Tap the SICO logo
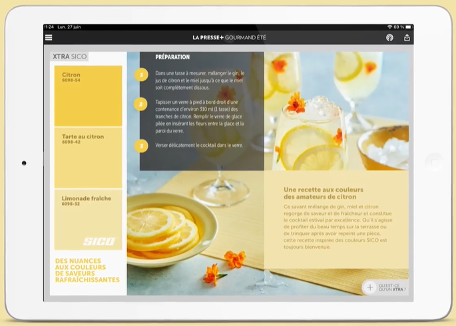456x326 pixels. click(99, 241)
